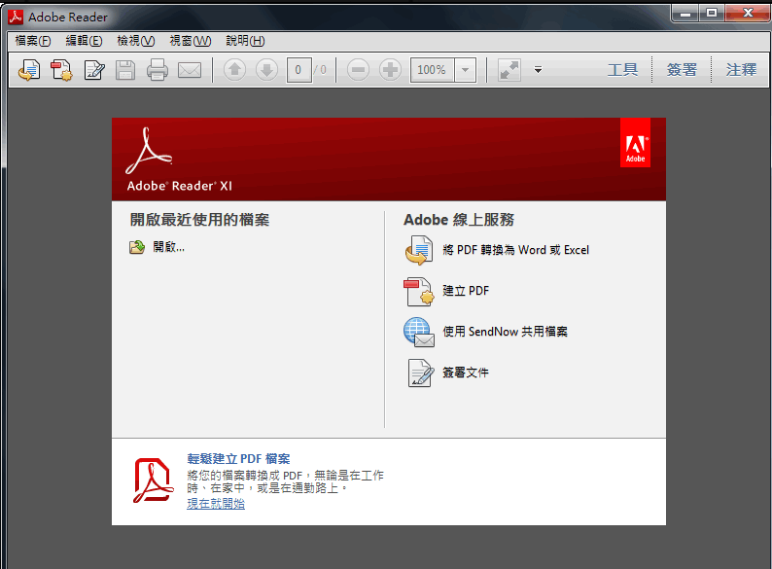The image size is (772, 569).
Task: Click the 現在就開始 link
Action: pyautogui.click(x=216, y=504)
